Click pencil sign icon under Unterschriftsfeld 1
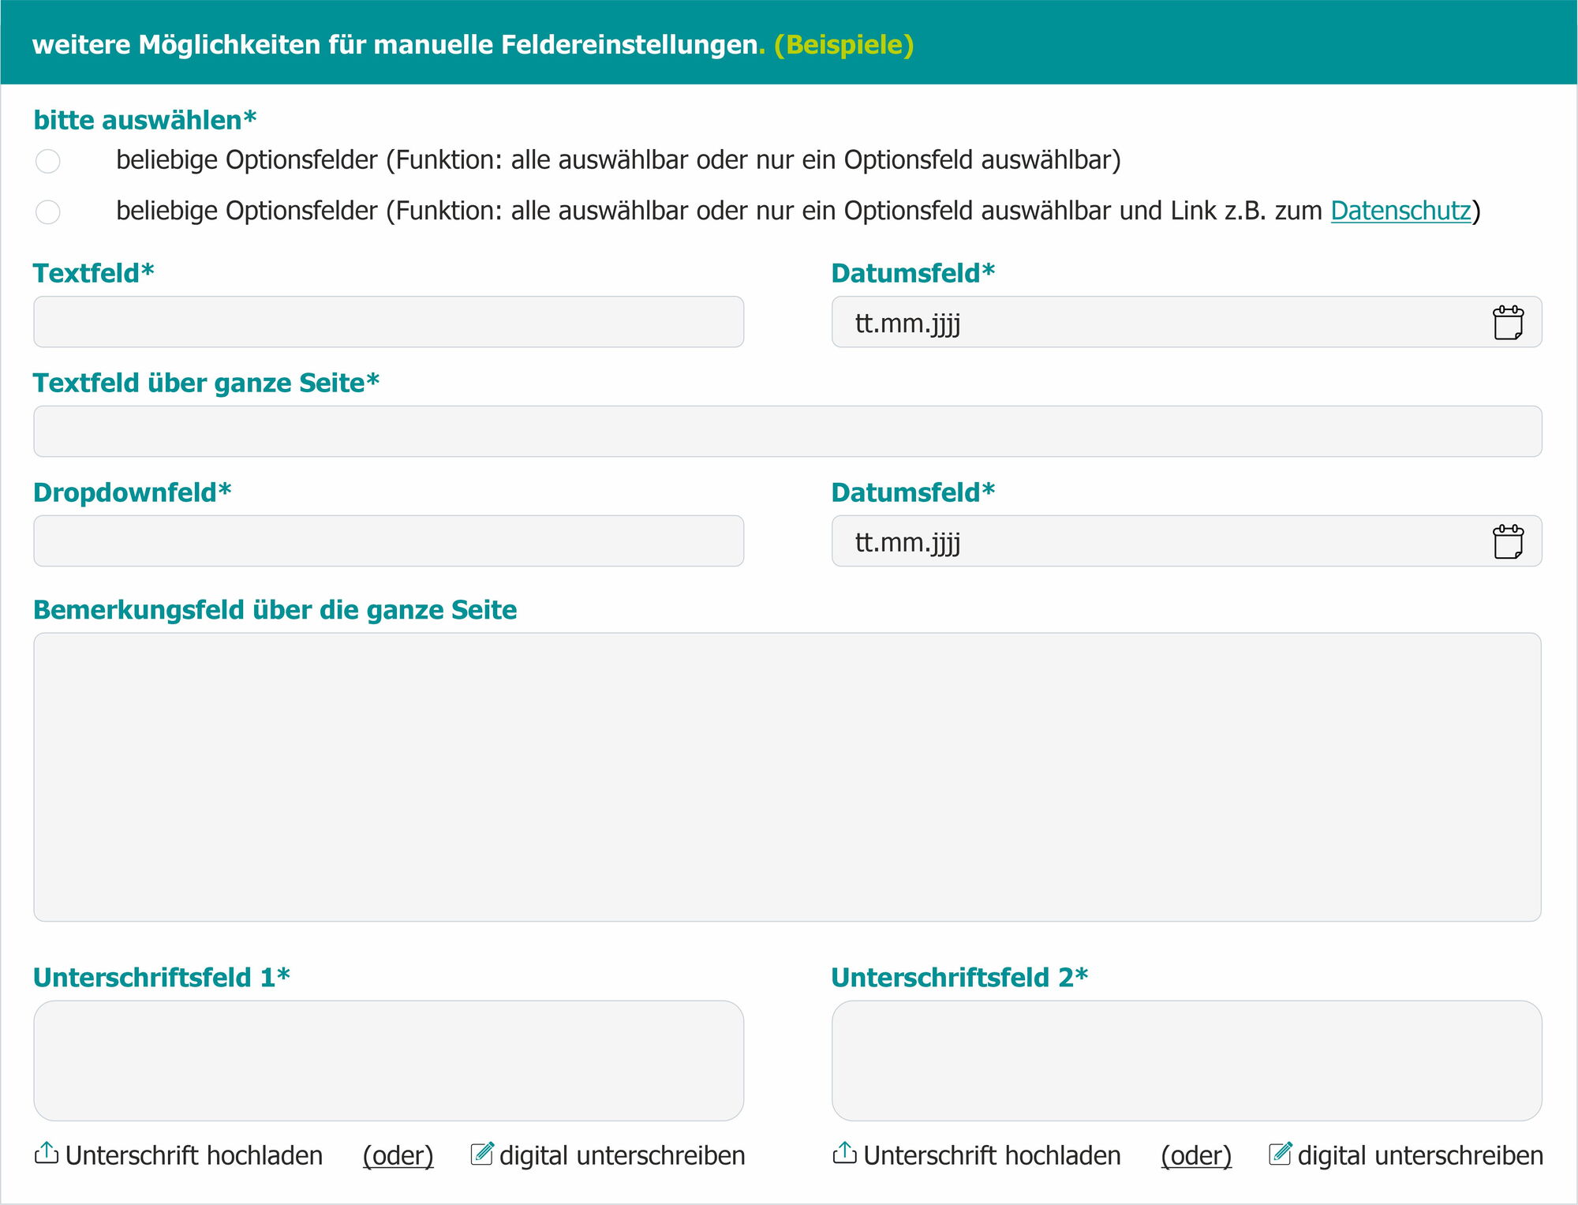This screenshot has width=1578, height=1205. click(x=482, y=1154)
